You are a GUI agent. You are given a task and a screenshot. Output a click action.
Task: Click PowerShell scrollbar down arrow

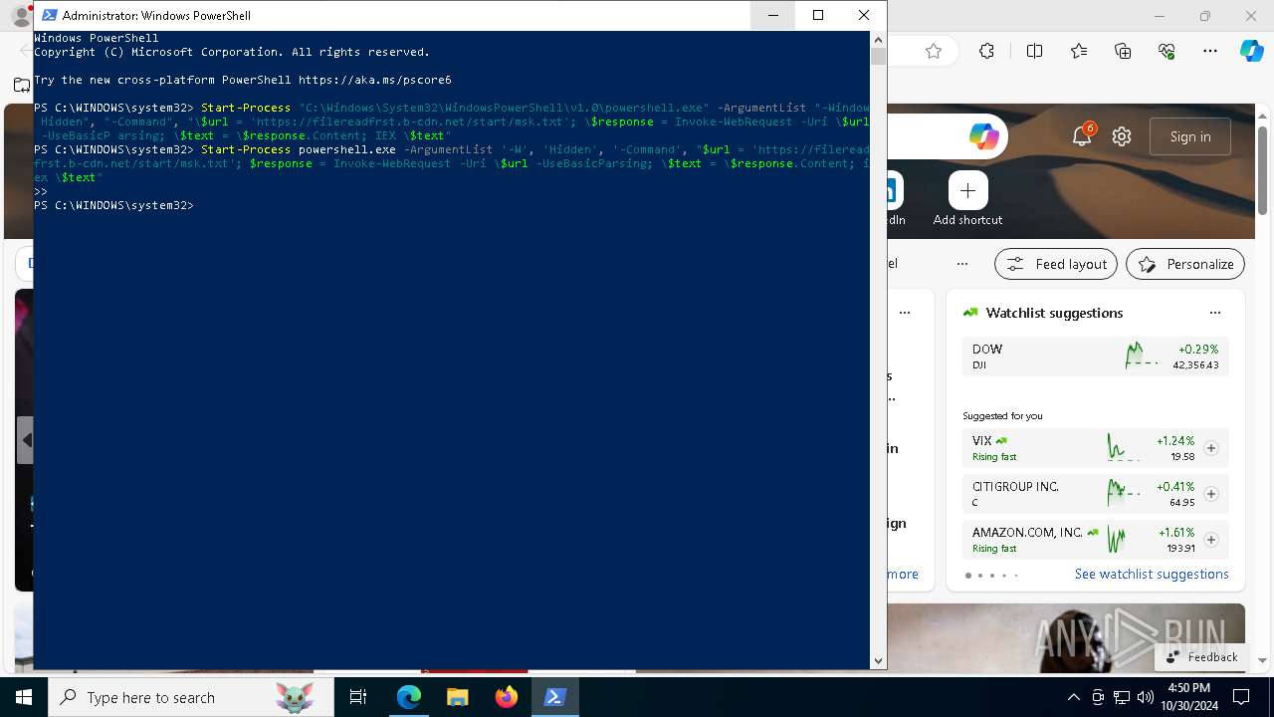click(878, 660)
